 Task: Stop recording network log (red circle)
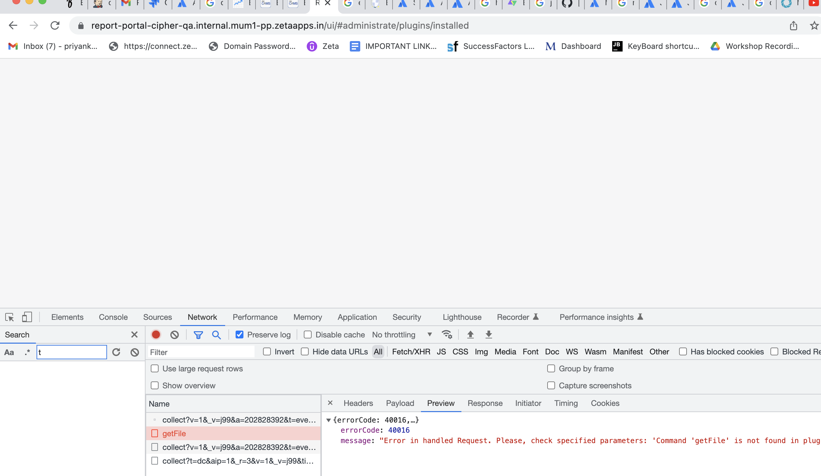(156, 335)
